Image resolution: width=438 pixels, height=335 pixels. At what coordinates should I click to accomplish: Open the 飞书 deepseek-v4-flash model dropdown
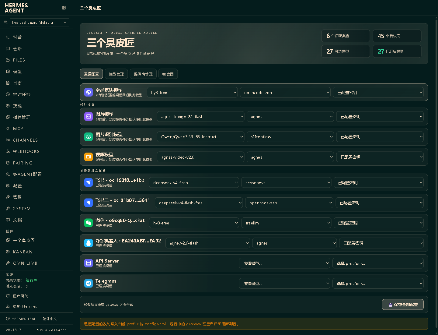point(194,183)
